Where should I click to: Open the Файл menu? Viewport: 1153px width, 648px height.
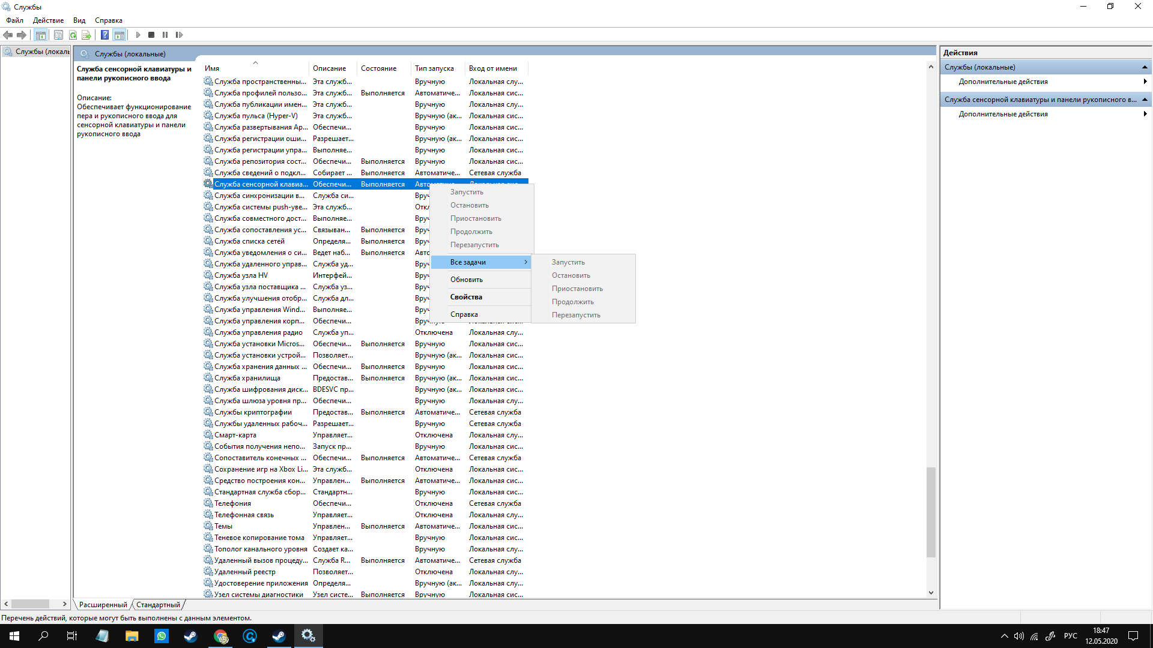[x=14, y=20]
